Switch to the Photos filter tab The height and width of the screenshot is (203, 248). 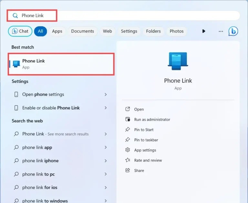[x=177, y=31]
